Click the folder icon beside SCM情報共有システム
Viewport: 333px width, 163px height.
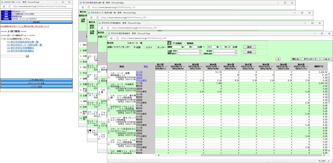5,39
